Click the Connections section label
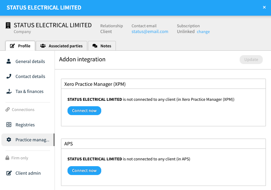 click(x=23, y=110)
